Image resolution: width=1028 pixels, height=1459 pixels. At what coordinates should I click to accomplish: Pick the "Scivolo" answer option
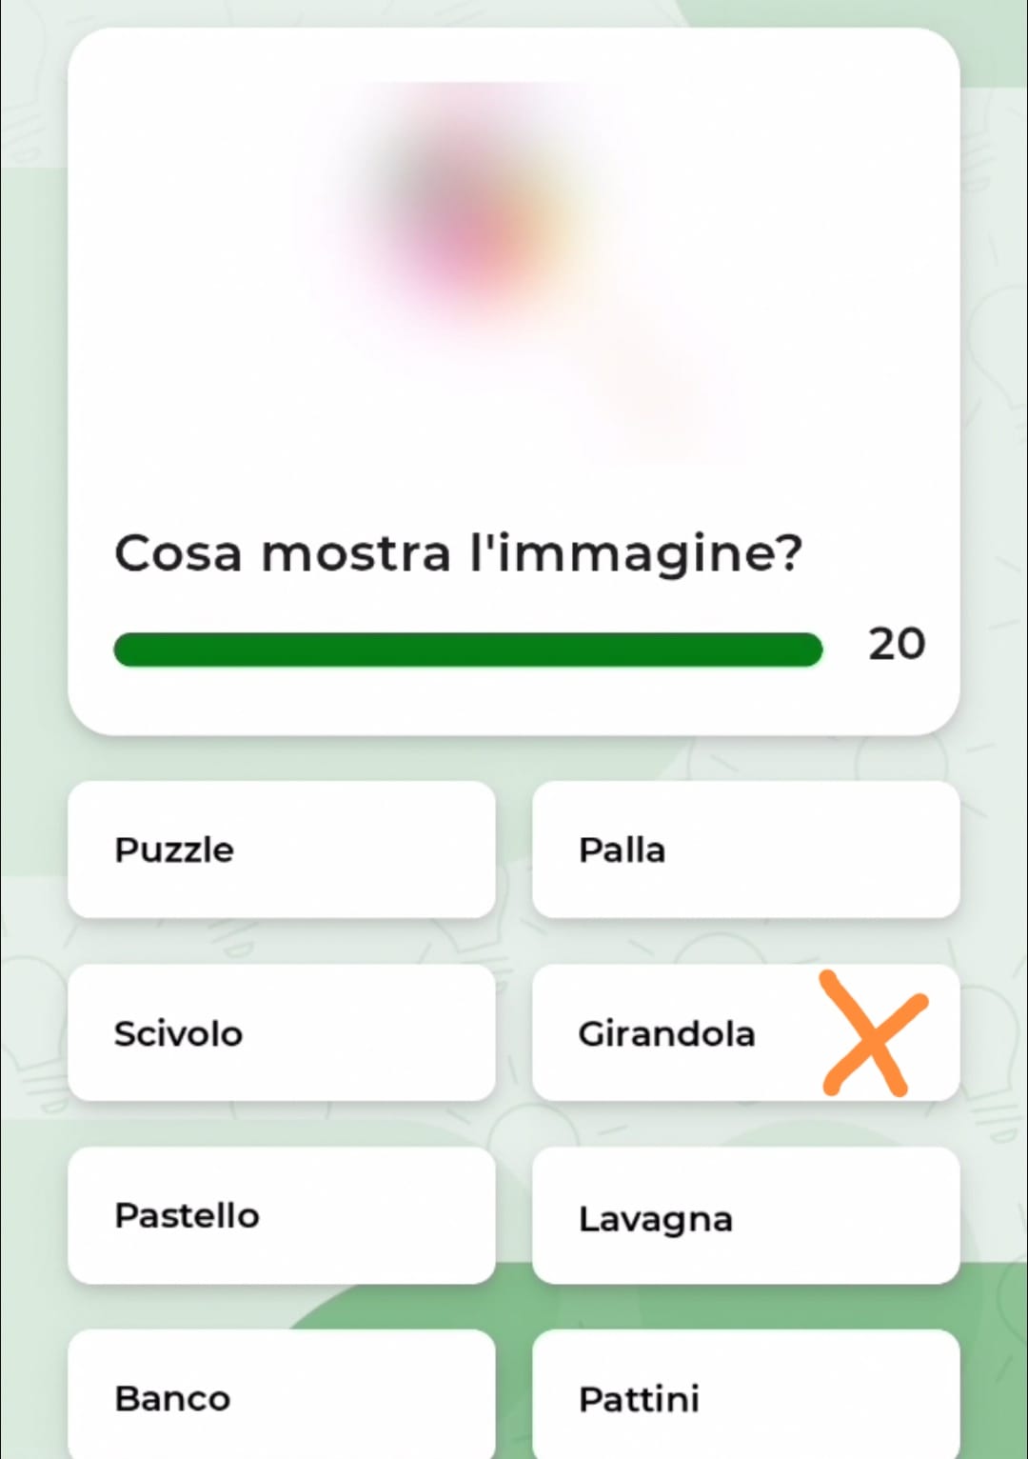pos(281,1033)
